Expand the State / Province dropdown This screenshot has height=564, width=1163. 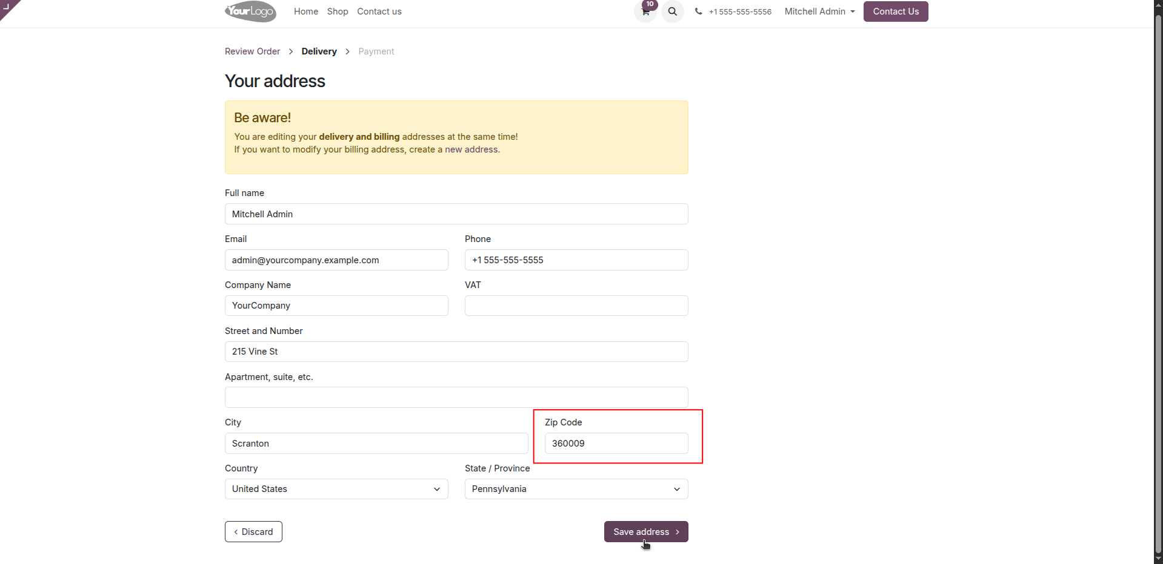pyautogui.click(x=576, y=489)
